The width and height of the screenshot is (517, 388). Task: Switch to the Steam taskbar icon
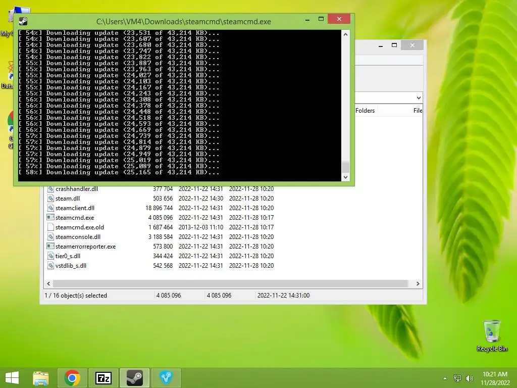tap(135, 378)
